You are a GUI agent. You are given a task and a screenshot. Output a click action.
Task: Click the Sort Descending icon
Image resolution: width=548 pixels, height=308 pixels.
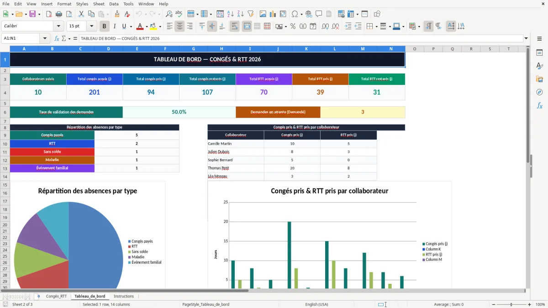click(240, 14)
